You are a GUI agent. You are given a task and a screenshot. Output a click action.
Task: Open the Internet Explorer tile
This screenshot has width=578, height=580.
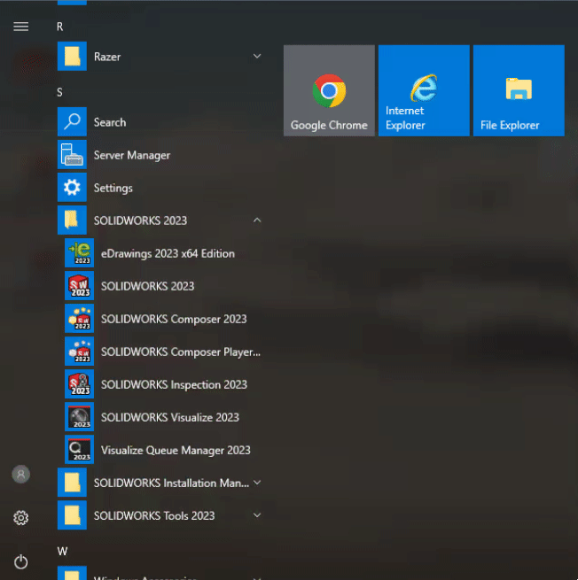424,90
